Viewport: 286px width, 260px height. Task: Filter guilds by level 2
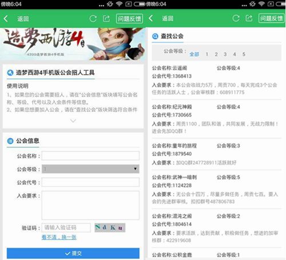pyautogui.click(x=216, y=54)
